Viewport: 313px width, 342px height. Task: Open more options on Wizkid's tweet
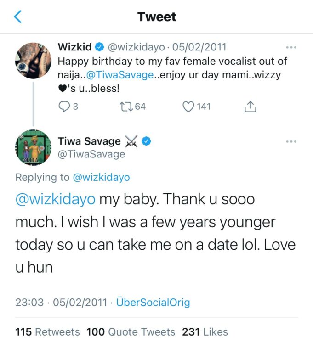tap(291, 47)
